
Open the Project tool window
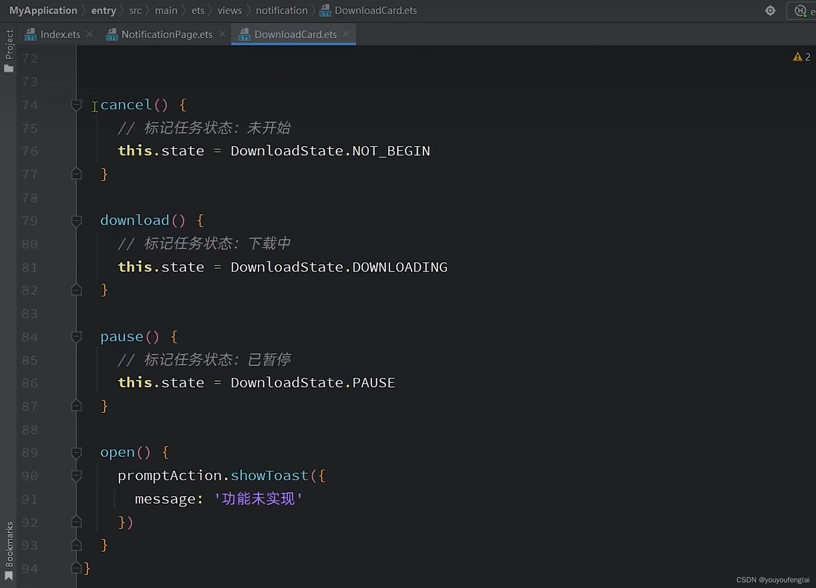pyautogui.click(x=8, y=51)
